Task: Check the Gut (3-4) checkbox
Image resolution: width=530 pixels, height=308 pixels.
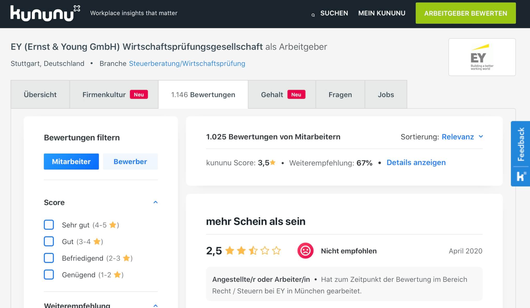Action: 49,241
